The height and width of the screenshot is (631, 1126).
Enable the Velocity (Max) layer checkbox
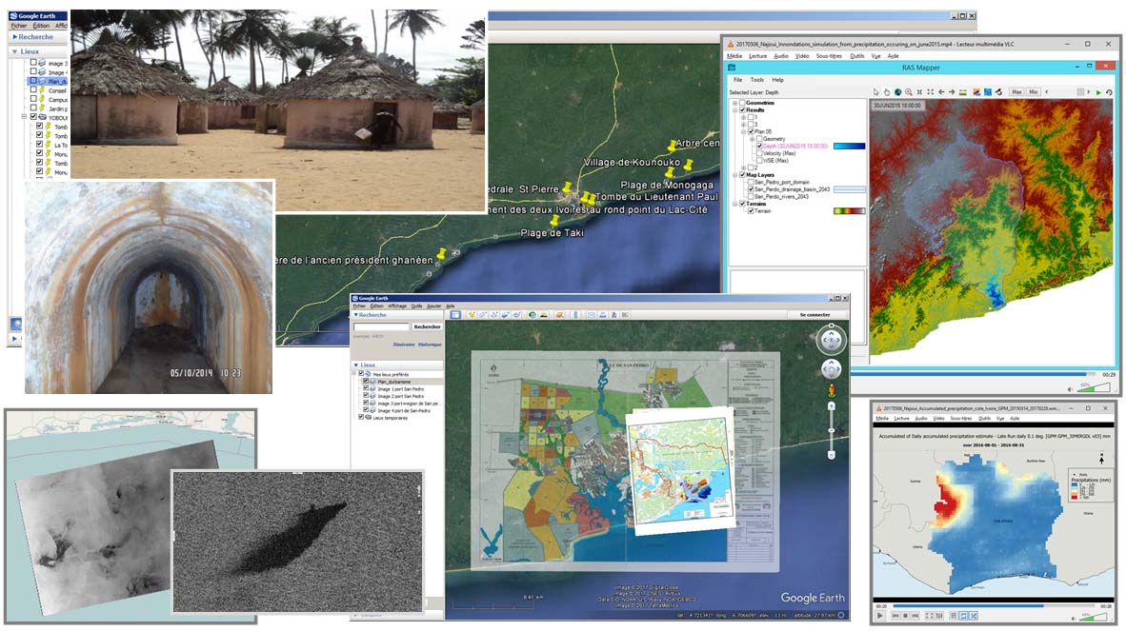tap(759, 153)
